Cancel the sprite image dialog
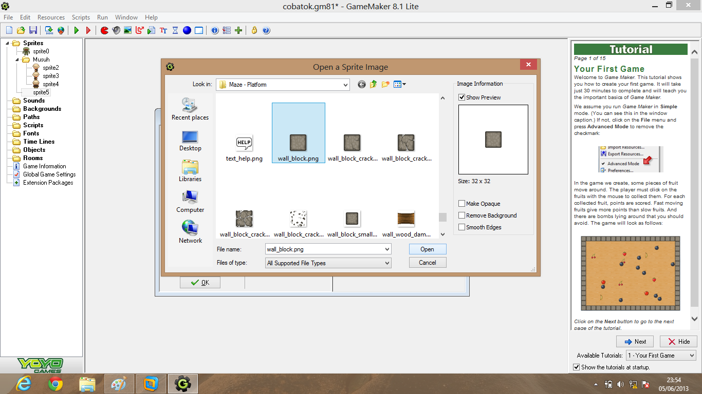The image size is (702, 394). point(427,262)
